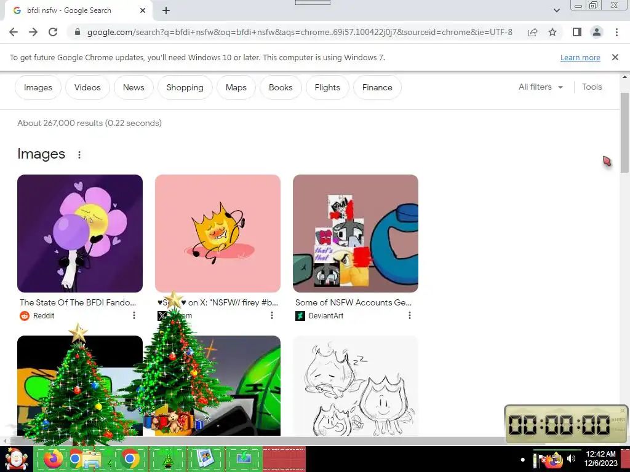Open the photo viewer taskbar icon
The image size is (630, 472).
[205, 458]
